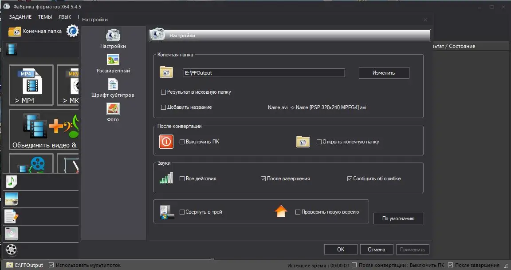The image size is (511, 270).
Task: Check Выключить ПК option
Action: pos(182,142)
